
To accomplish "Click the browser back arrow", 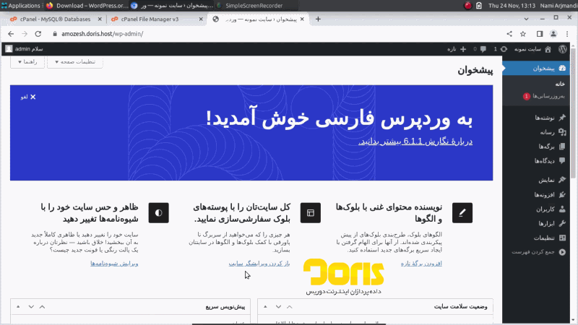I will click(x=11, y=34).
